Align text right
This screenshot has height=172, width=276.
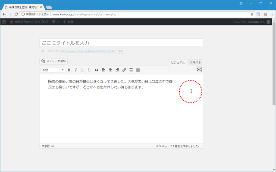tap(117, 70)
